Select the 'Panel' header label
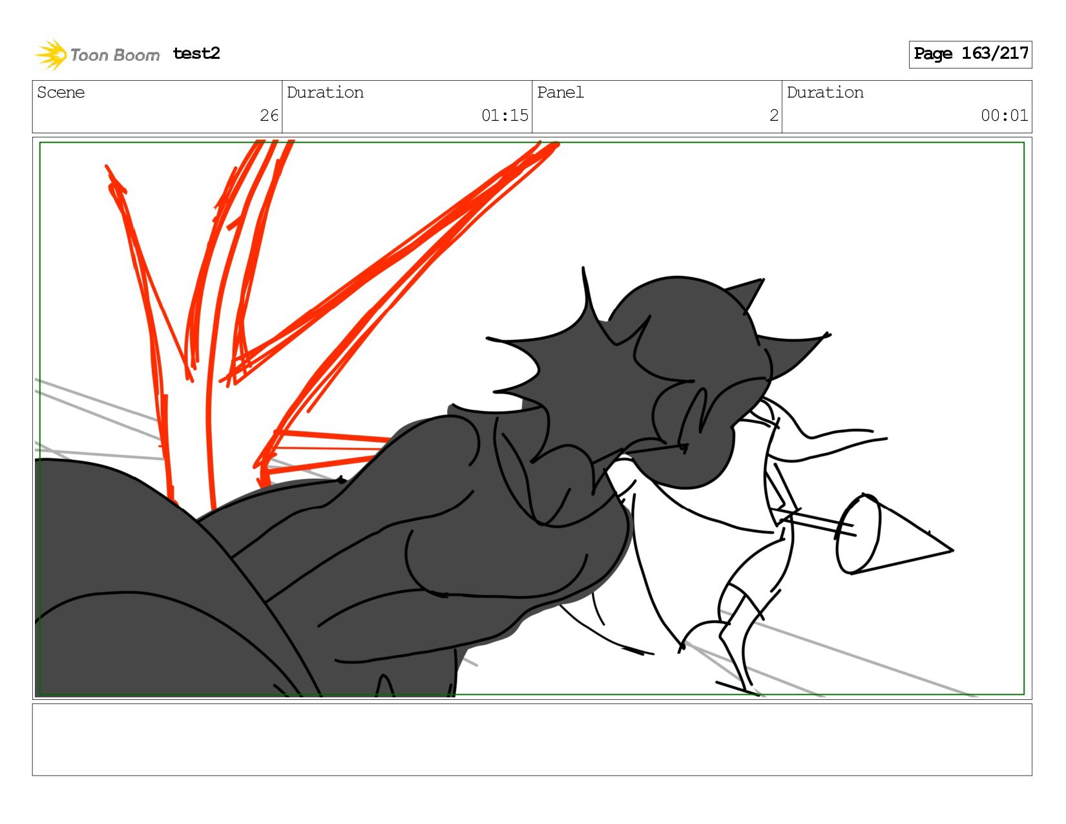 [560, 92]
